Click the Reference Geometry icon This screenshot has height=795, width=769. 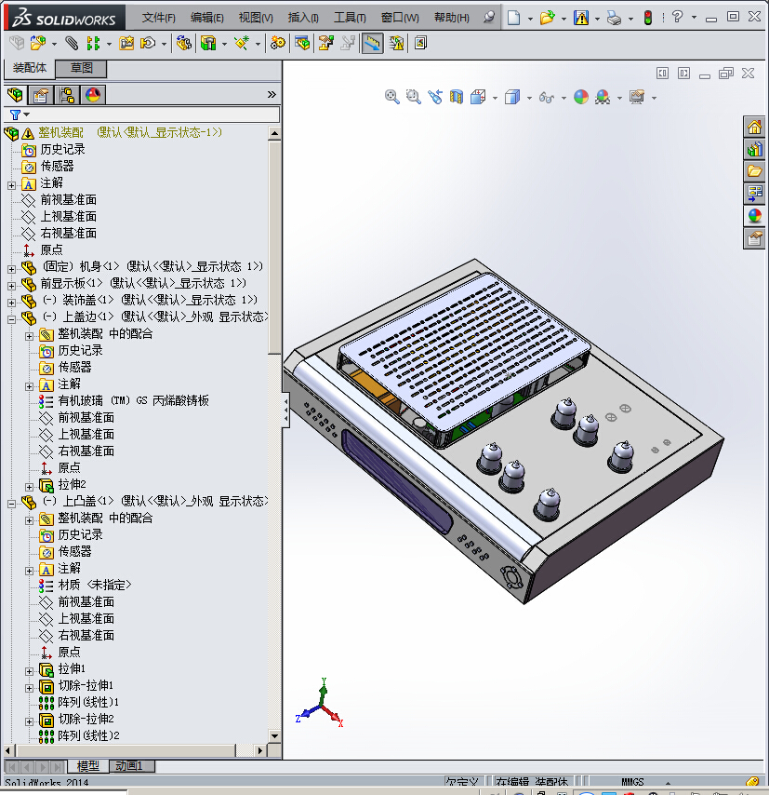click(242, 44)
